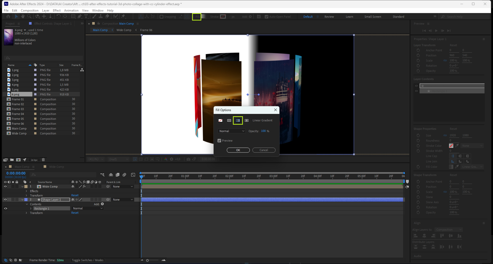
Task: Choose the Solid Color fill type icon
Action: 229,121
